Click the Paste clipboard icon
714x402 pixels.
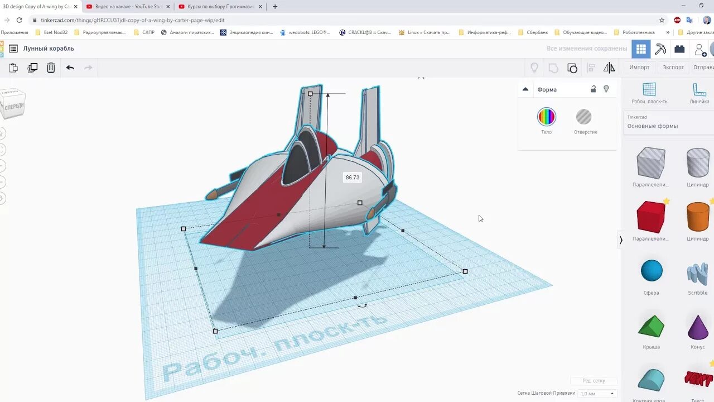point(13,68)
